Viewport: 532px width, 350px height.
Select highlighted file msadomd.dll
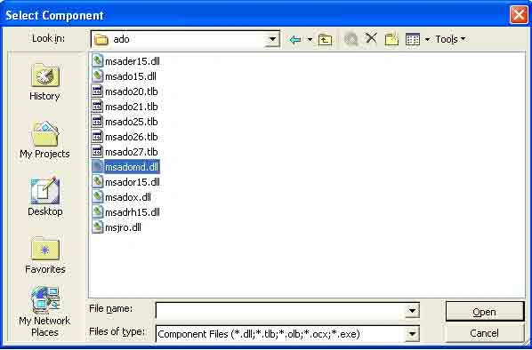[x=125, y=167]
